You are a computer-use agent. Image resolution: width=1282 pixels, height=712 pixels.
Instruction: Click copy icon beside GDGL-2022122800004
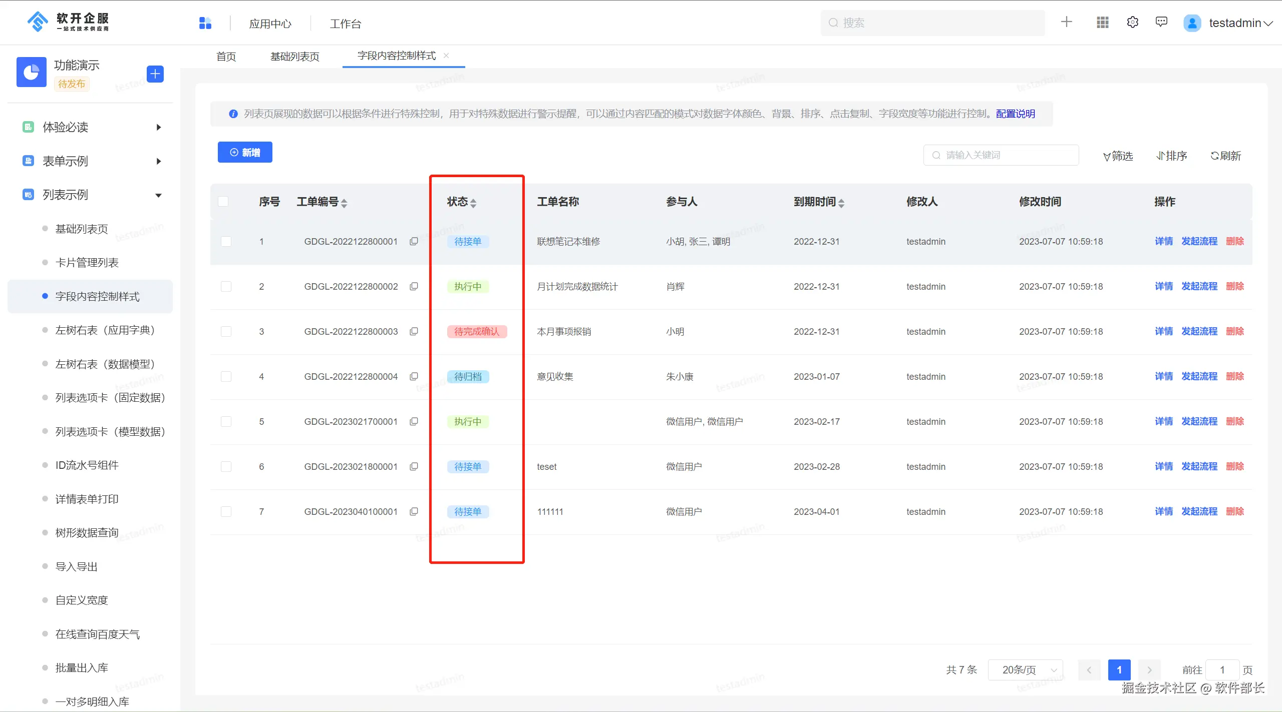point(414,376)
